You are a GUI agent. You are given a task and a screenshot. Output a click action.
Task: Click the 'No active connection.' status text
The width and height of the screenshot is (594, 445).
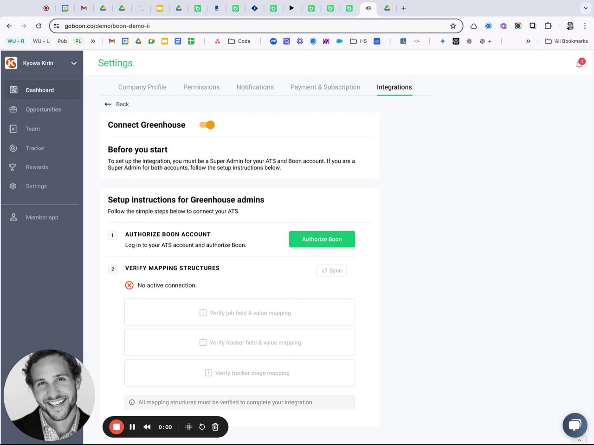coord(167,285)
